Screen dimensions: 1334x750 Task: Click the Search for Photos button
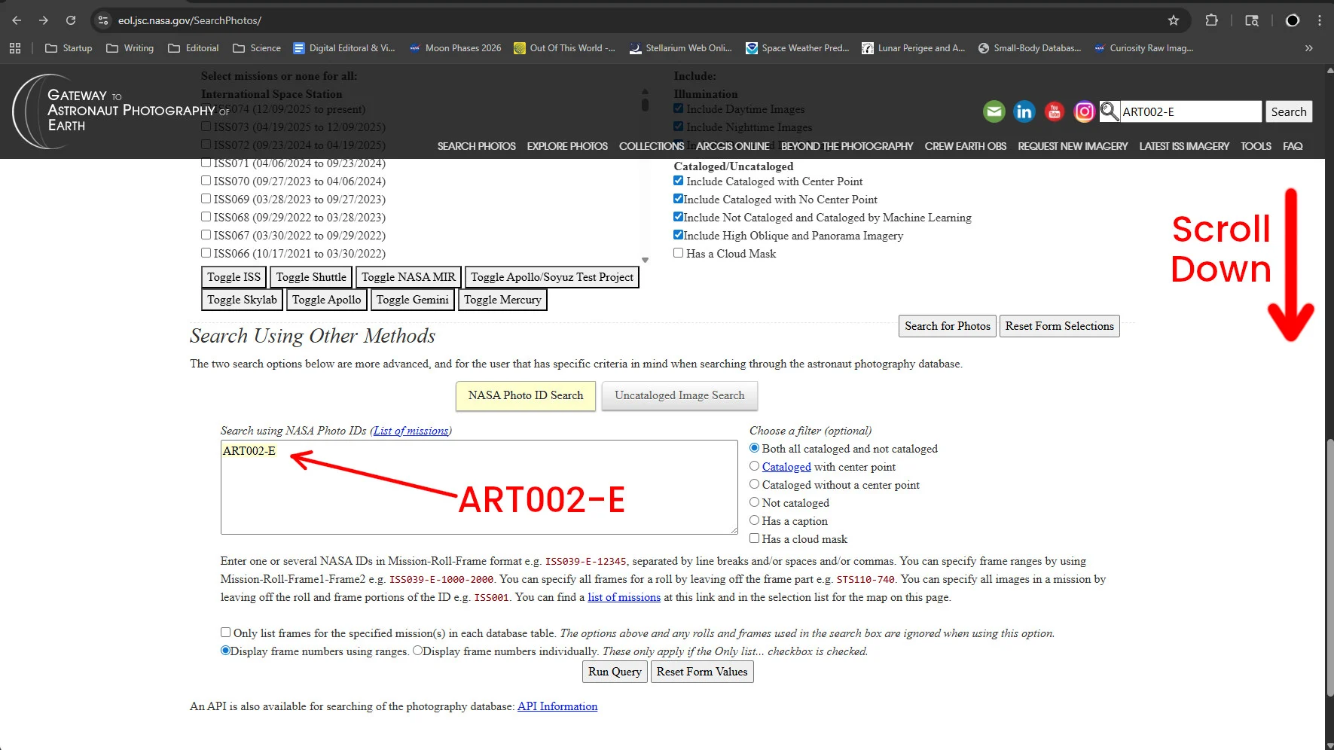[x=948, y=326]
